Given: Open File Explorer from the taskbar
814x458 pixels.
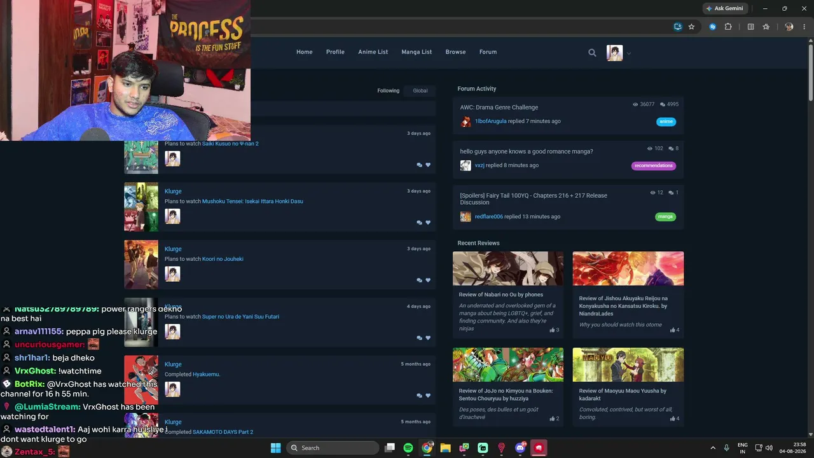Looking at the screenshot, I should point(446,448).
